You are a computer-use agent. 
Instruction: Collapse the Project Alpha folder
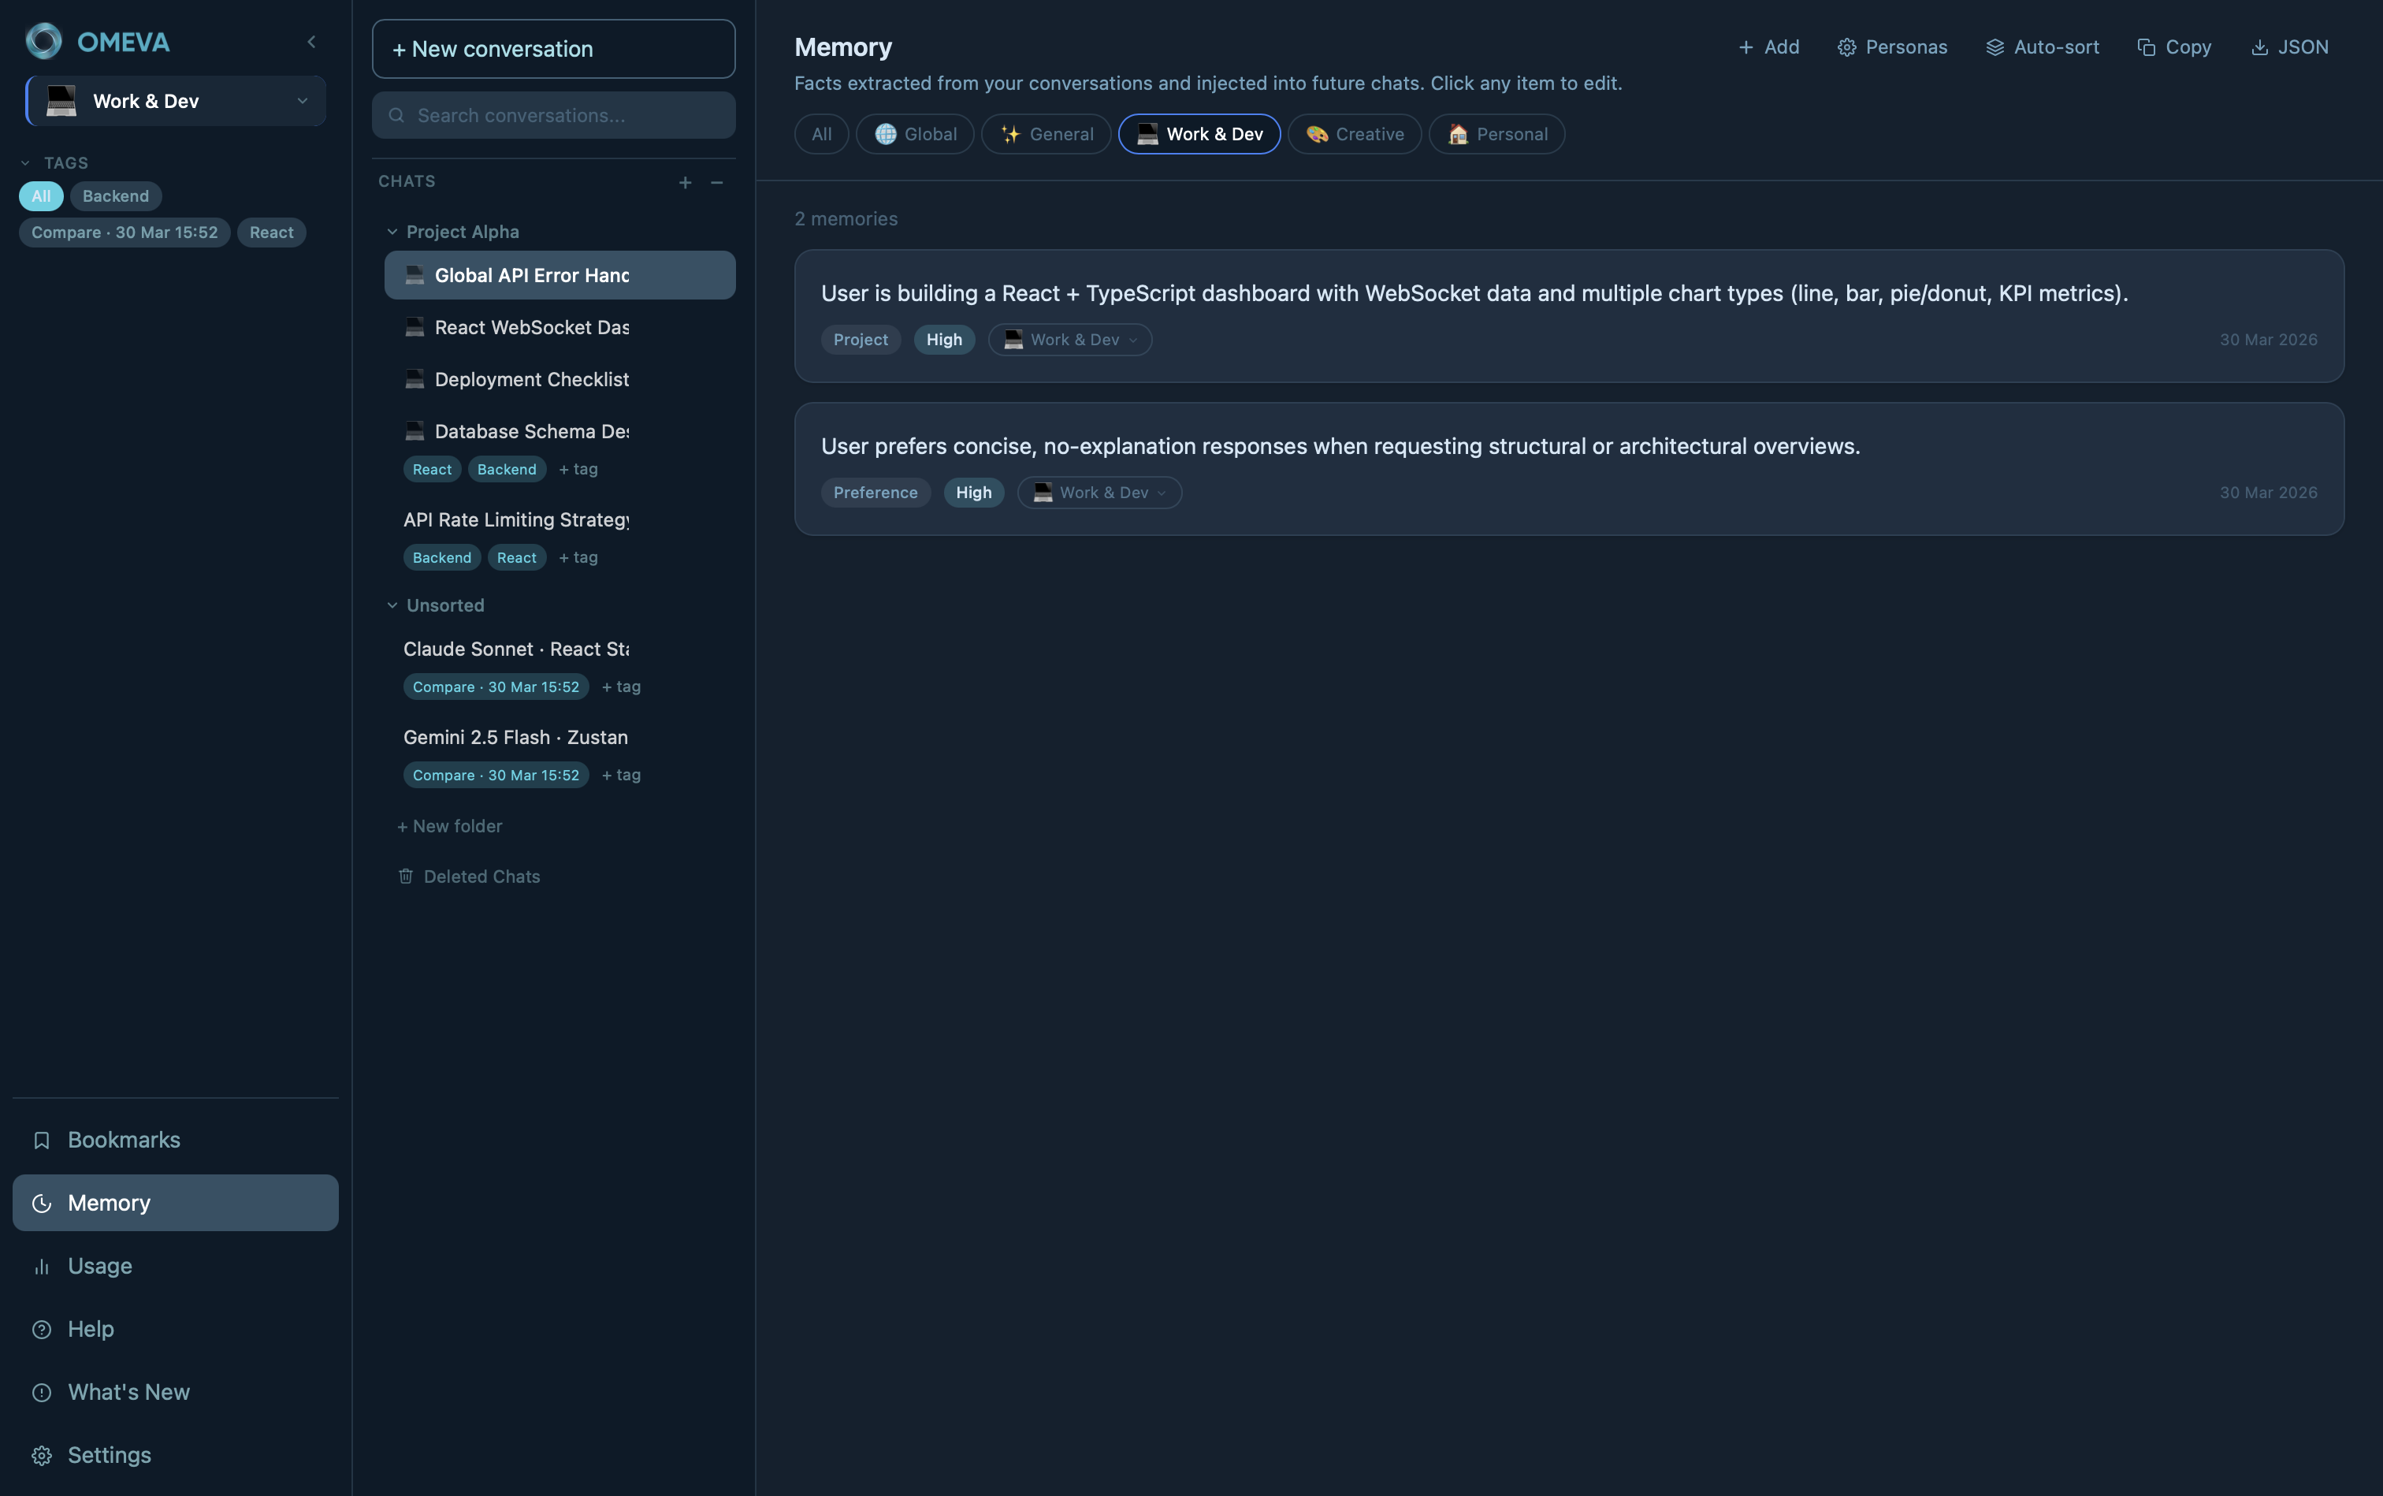[392, 232]
